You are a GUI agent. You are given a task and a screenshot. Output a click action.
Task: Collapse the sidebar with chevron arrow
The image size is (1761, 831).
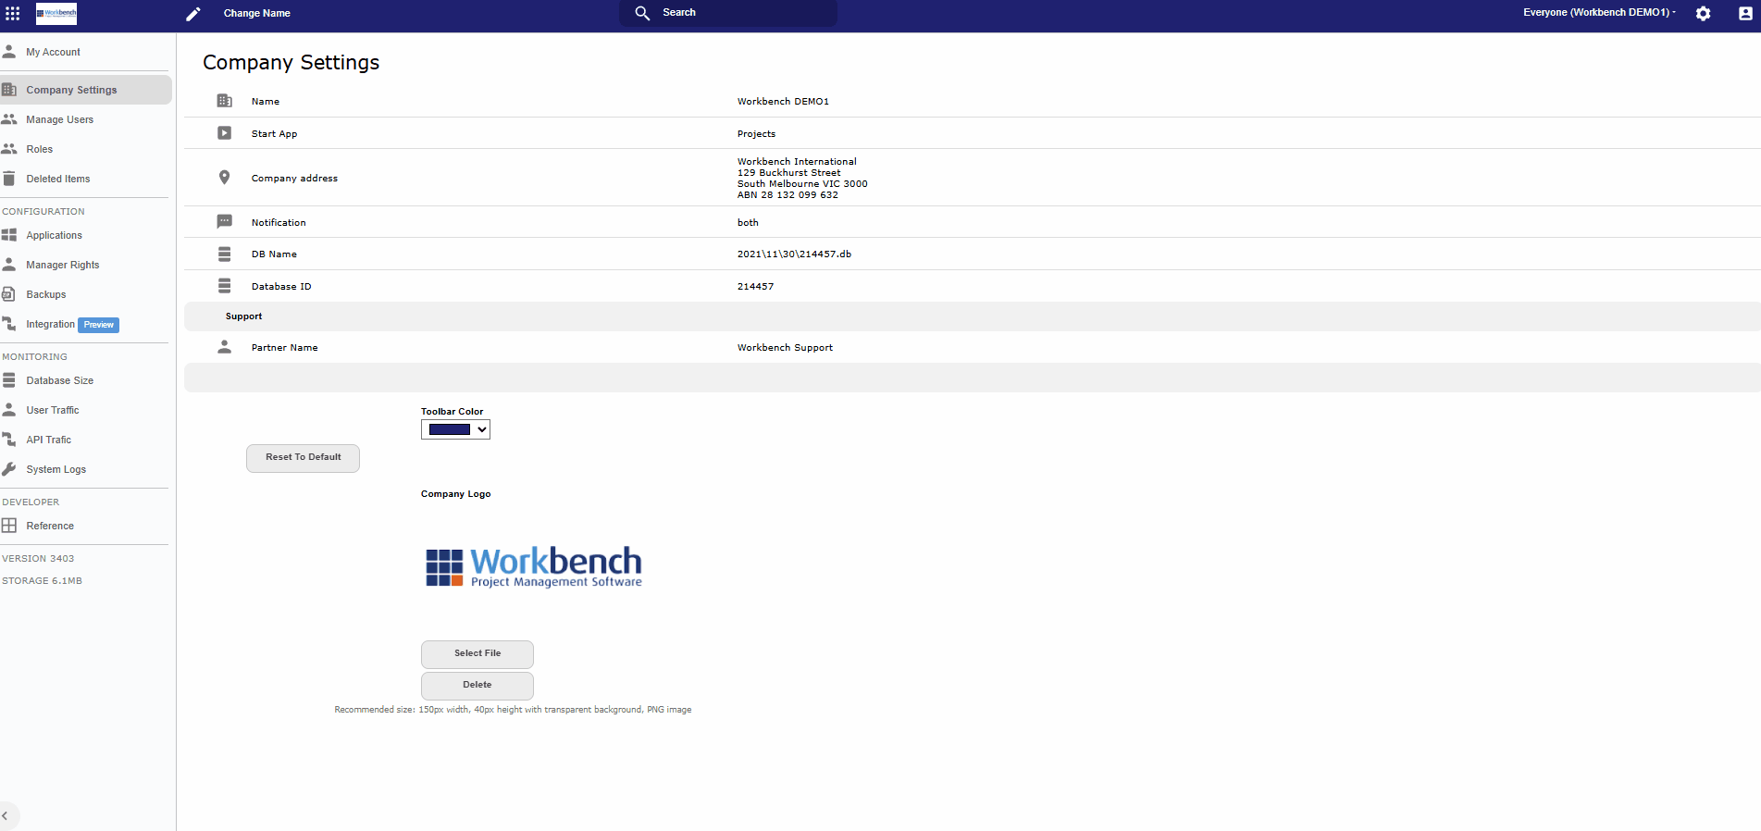tap(6, 815)
